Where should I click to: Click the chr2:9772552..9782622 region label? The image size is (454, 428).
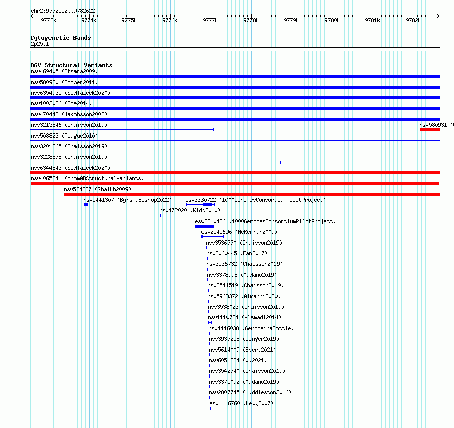(63, 11)
